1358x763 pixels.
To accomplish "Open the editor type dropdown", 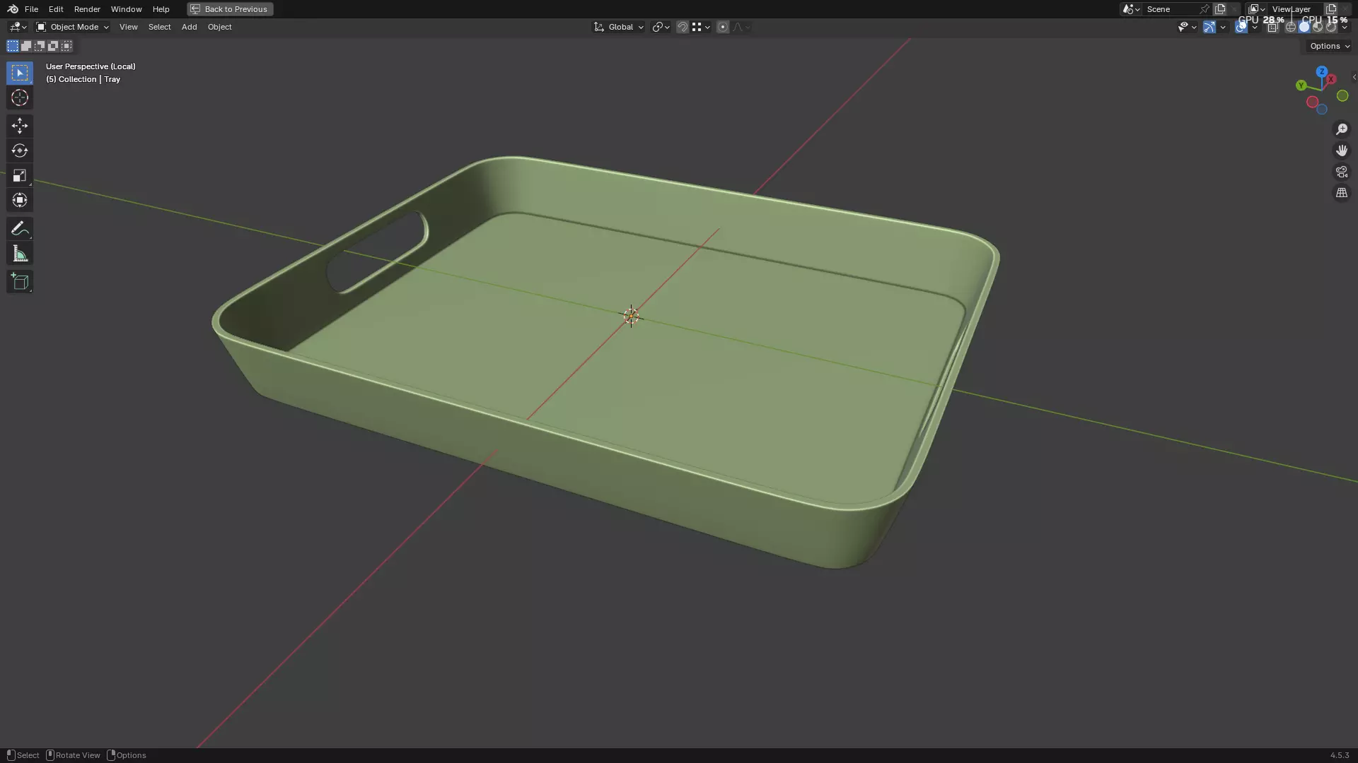I will coord(18,27).
